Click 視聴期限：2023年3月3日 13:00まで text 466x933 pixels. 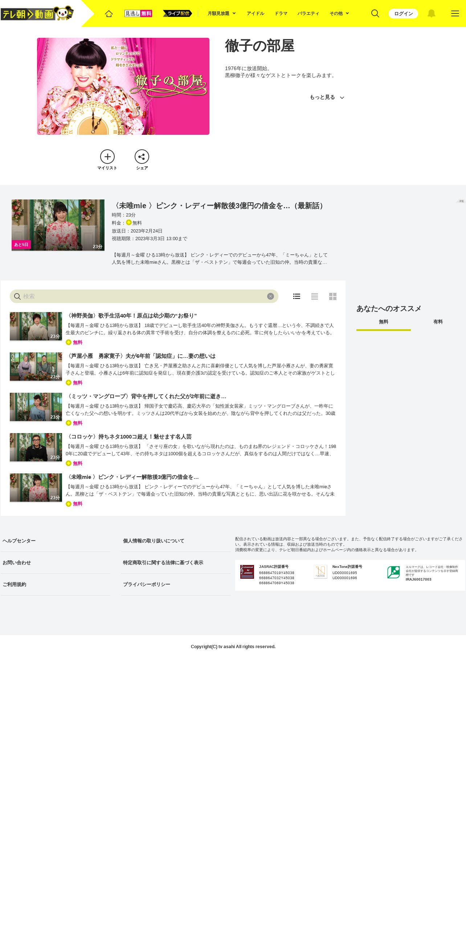tap(150, 239)
